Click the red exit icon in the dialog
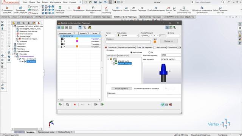 click(x=171, y=105)
